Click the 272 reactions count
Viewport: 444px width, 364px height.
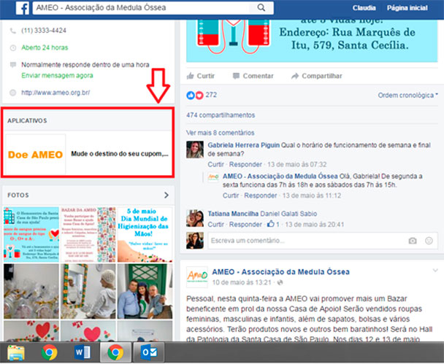(211, 95)
